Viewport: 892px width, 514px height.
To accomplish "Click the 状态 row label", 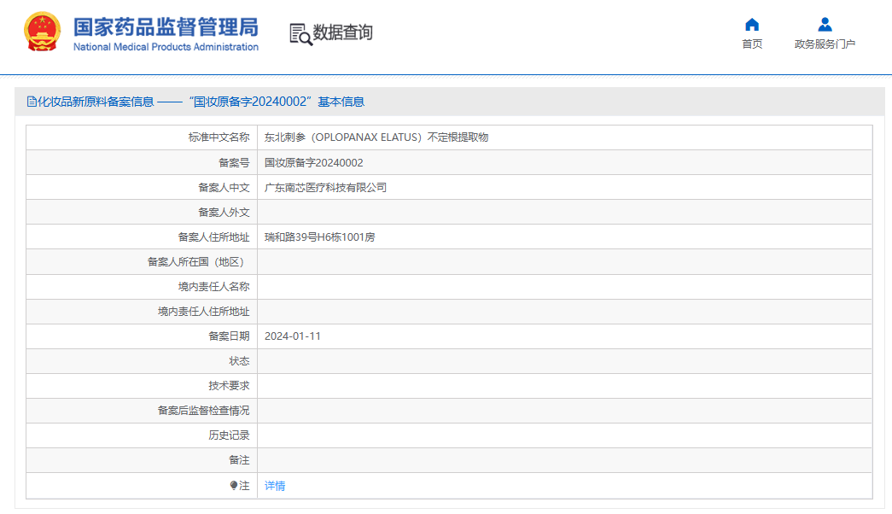I will (240, 361).
